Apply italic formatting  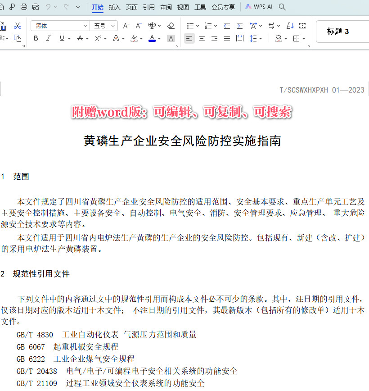pos(48,39)
